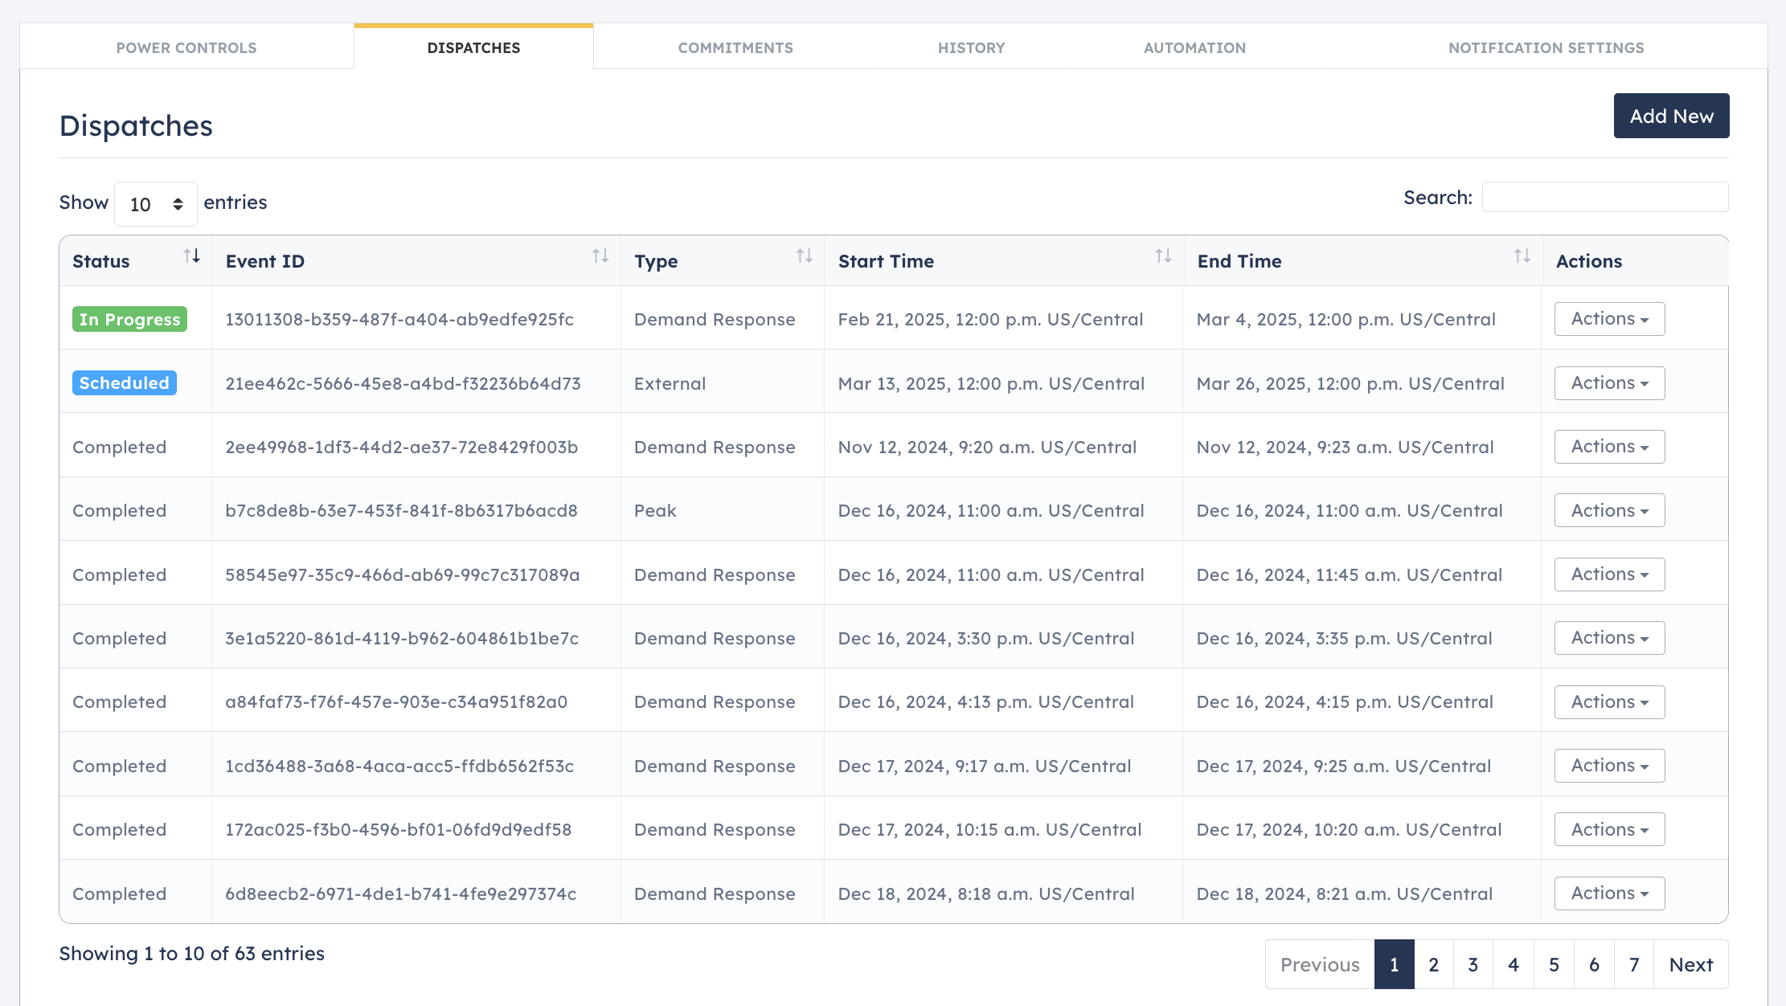The height and width of the screenshot is (1006, 1786).
Task: Click the Scheduled status badge
Action: (x=125, y=383)
